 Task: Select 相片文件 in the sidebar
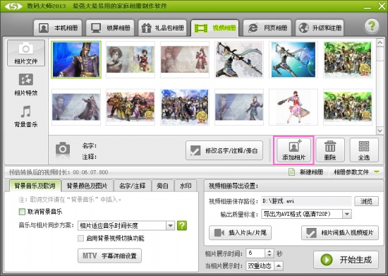point(26,53)
